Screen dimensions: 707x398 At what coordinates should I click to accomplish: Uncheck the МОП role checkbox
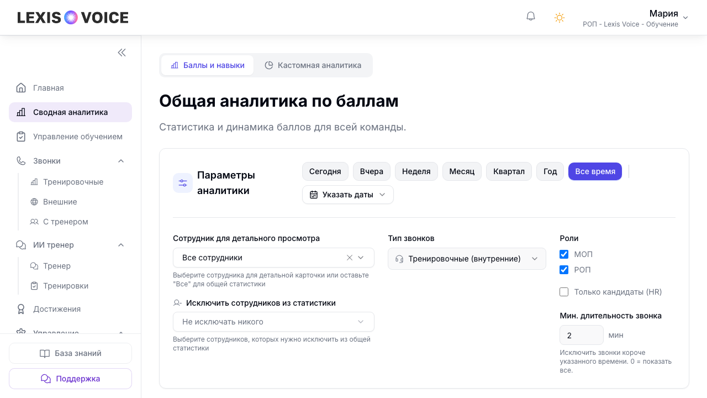[564, 254]
